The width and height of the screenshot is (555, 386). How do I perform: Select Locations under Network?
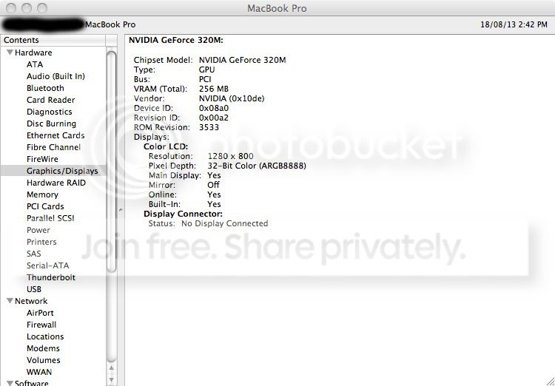click(45, 336)
